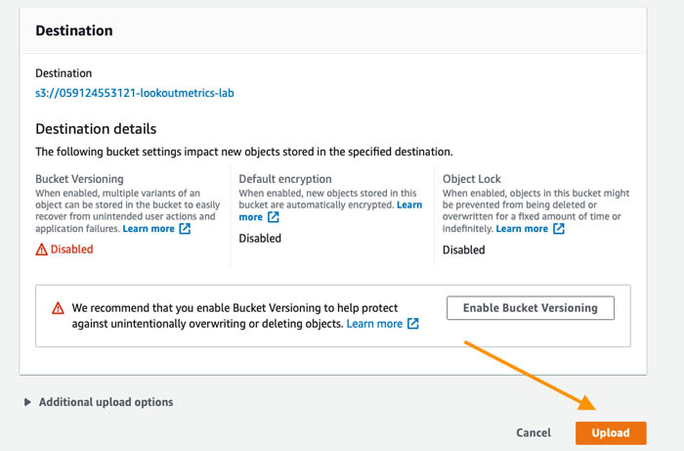Click external link icon beside Bucket Versioning Learn more

point(185,228)
